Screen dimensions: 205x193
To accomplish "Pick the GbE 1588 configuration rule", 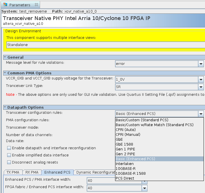I will click(x=159, y=144).
